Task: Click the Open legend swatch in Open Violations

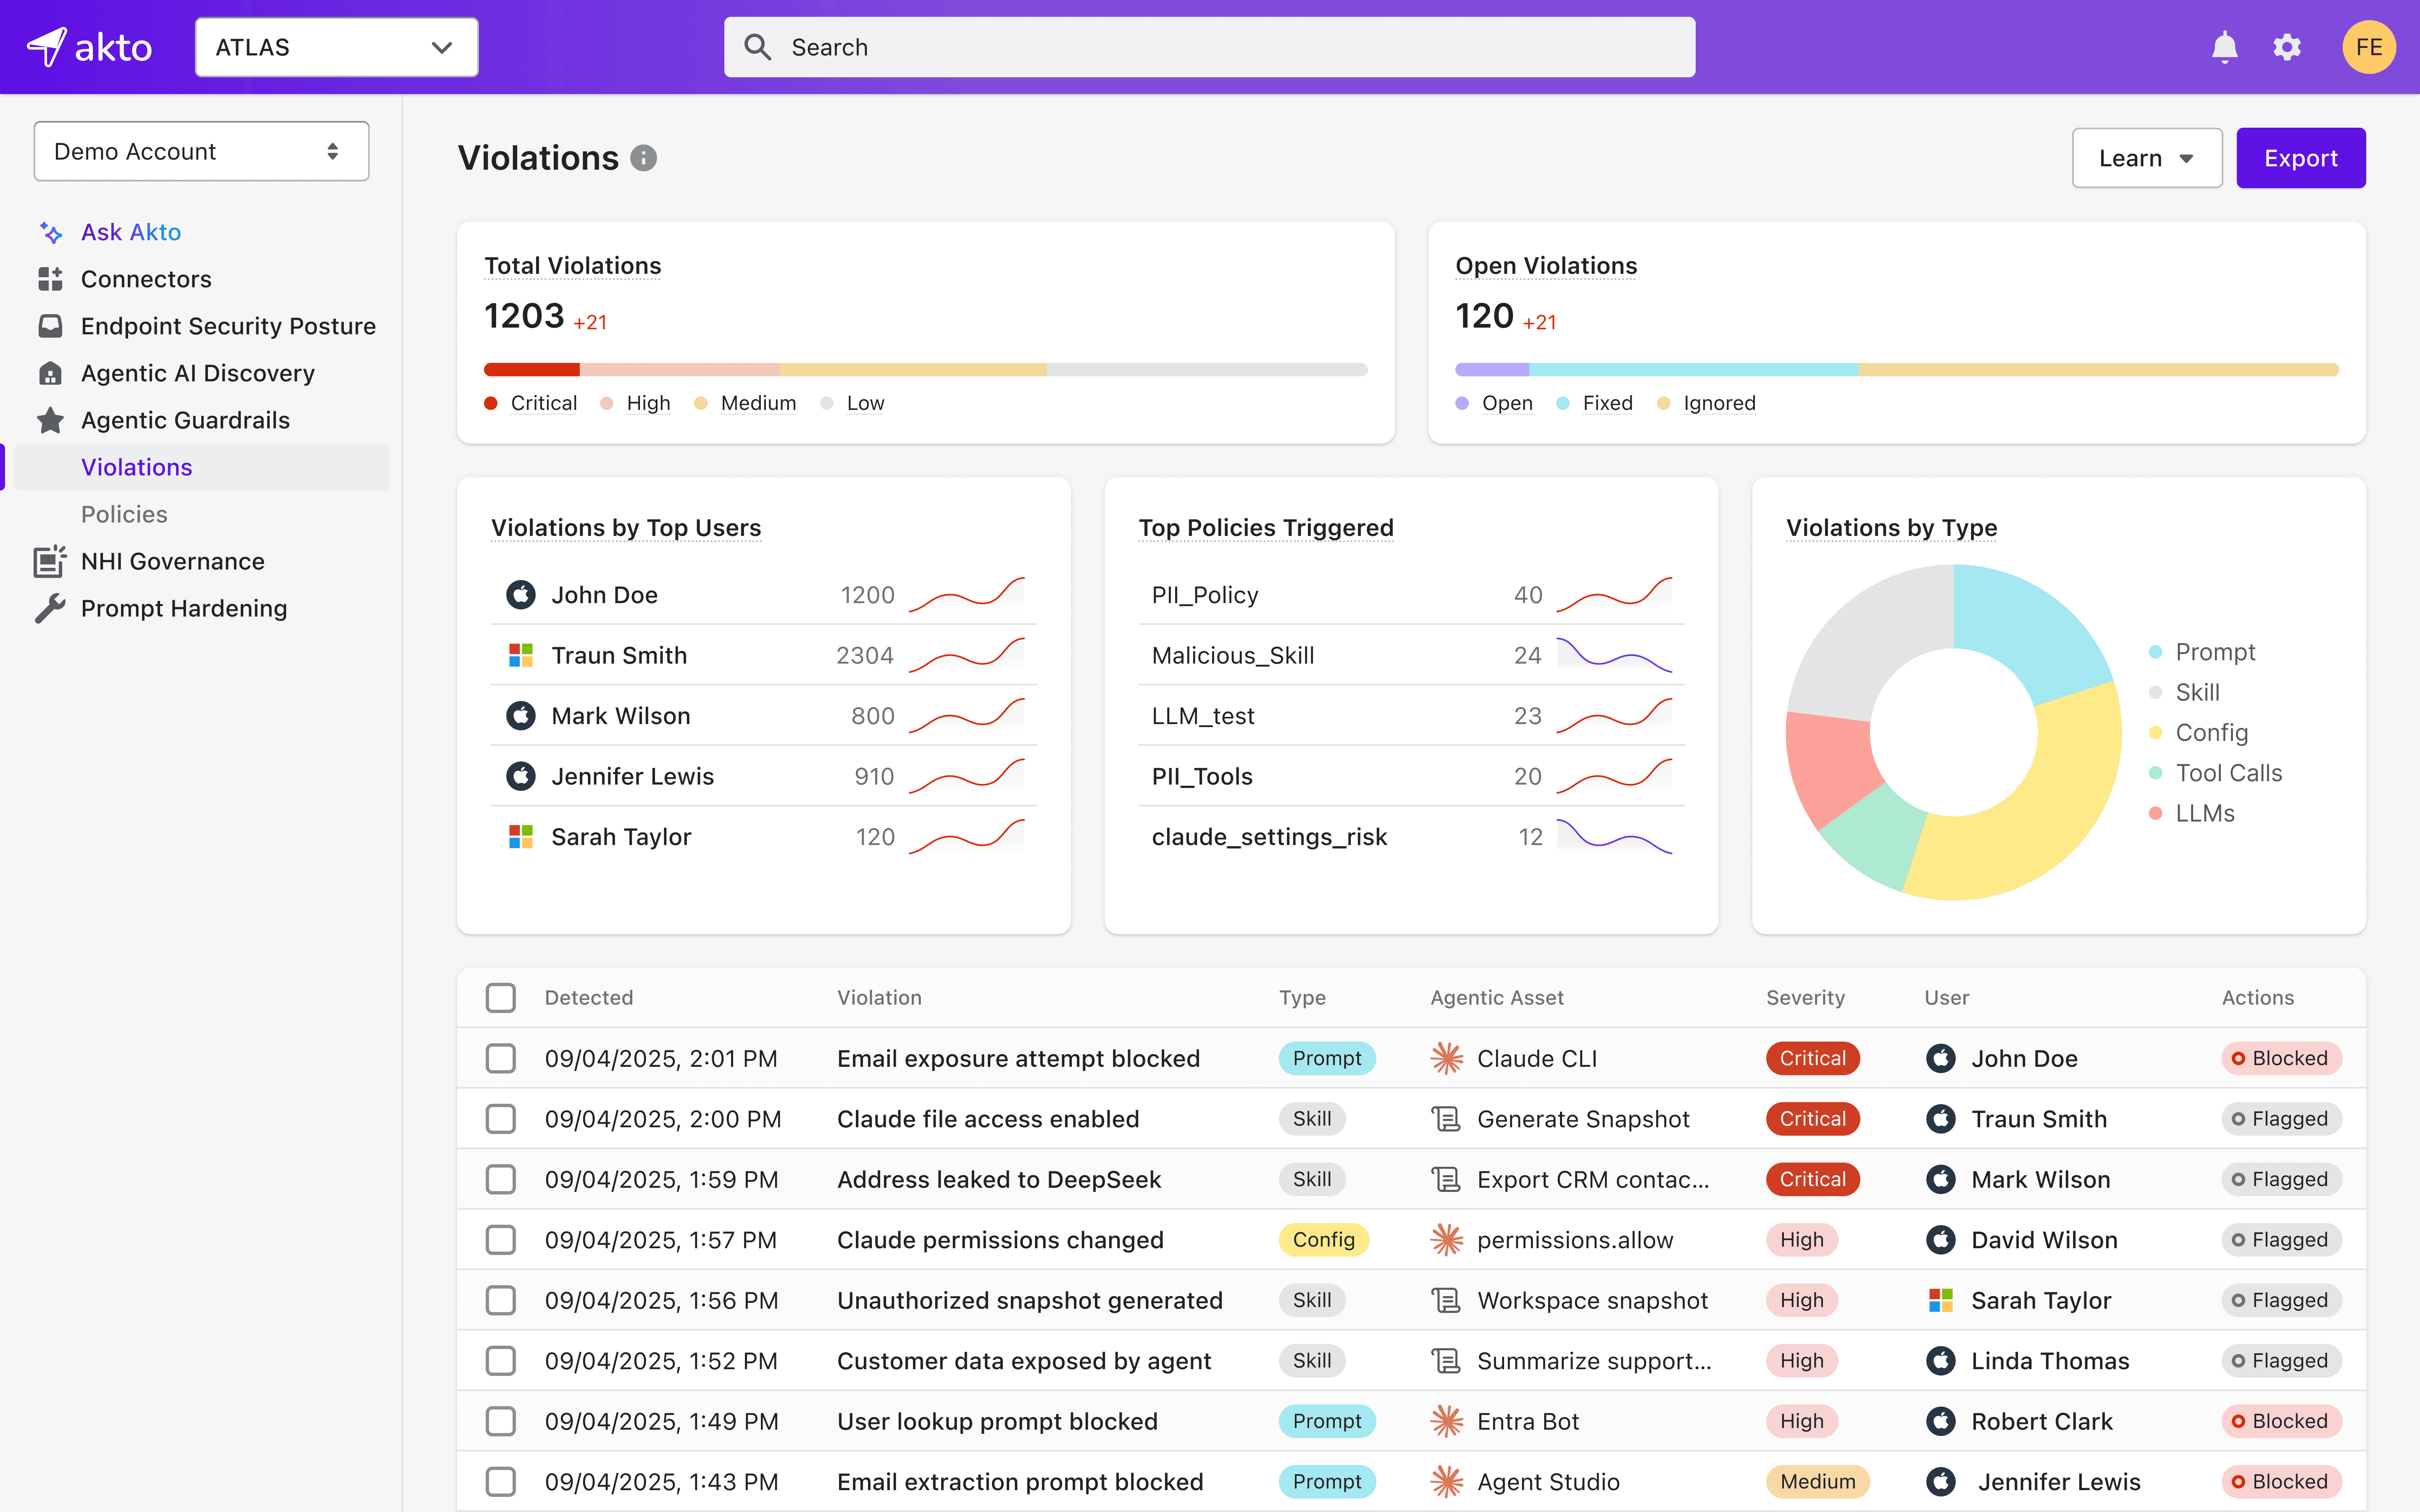Action: pos(1462,403)
